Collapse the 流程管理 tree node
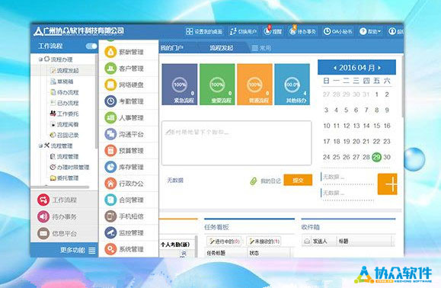 [40, 146]
